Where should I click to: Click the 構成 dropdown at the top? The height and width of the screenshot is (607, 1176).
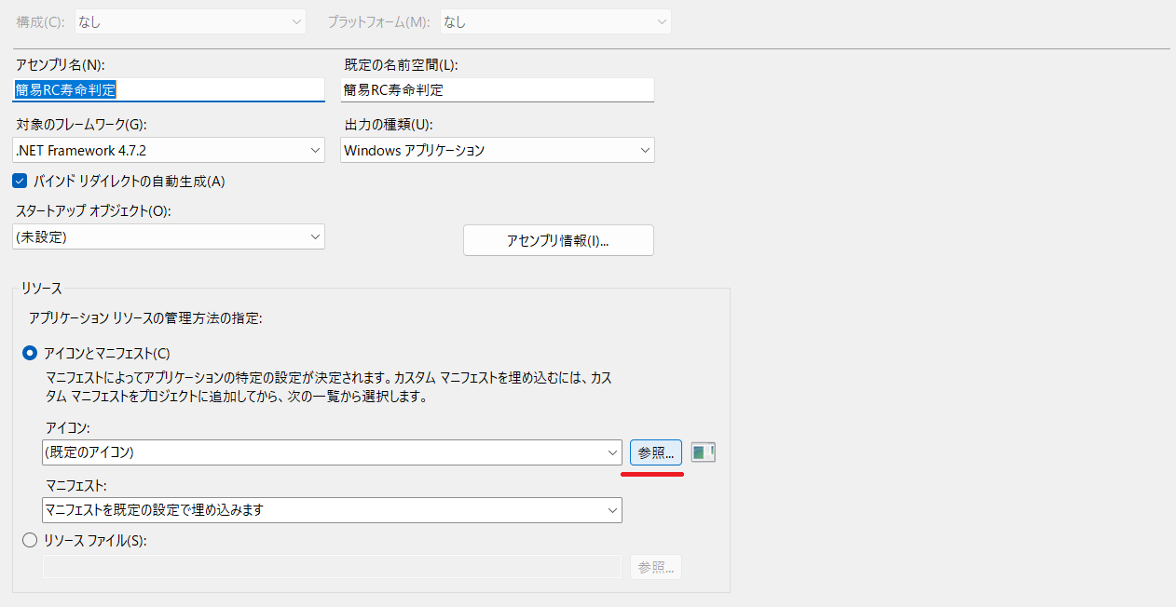(190, 21)
